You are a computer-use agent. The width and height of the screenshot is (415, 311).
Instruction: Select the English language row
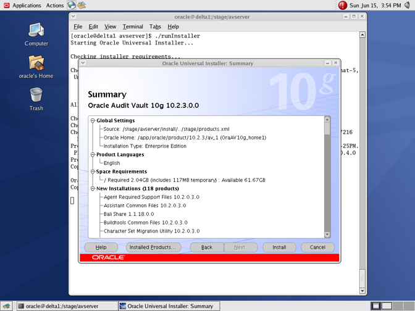[x=112, y=163]
